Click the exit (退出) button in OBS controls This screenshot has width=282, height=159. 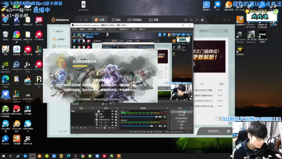181,128
